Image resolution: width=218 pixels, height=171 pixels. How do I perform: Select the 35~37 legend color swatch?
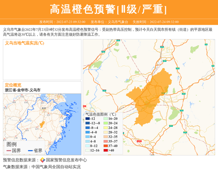click(105, 141)
